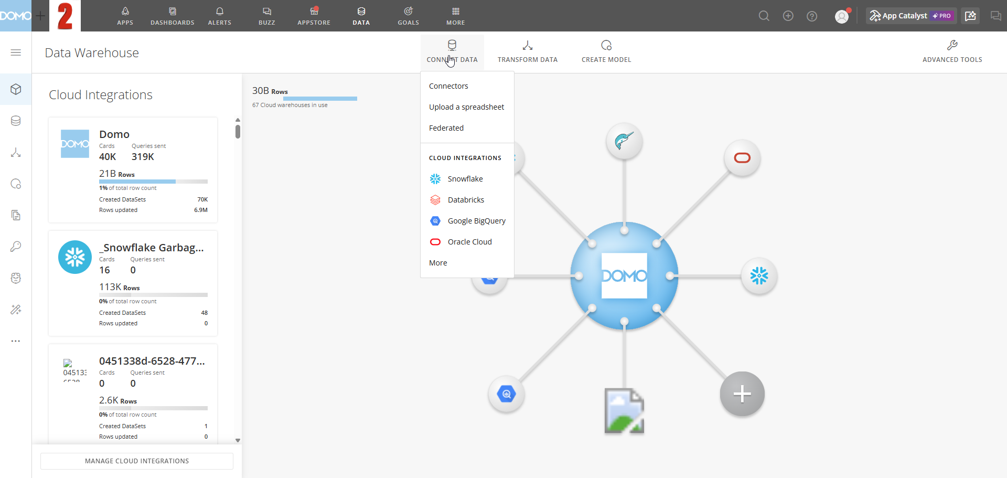Open the Create Model menu
This screenshot has width=1007, height=478.
pos(606,51)
